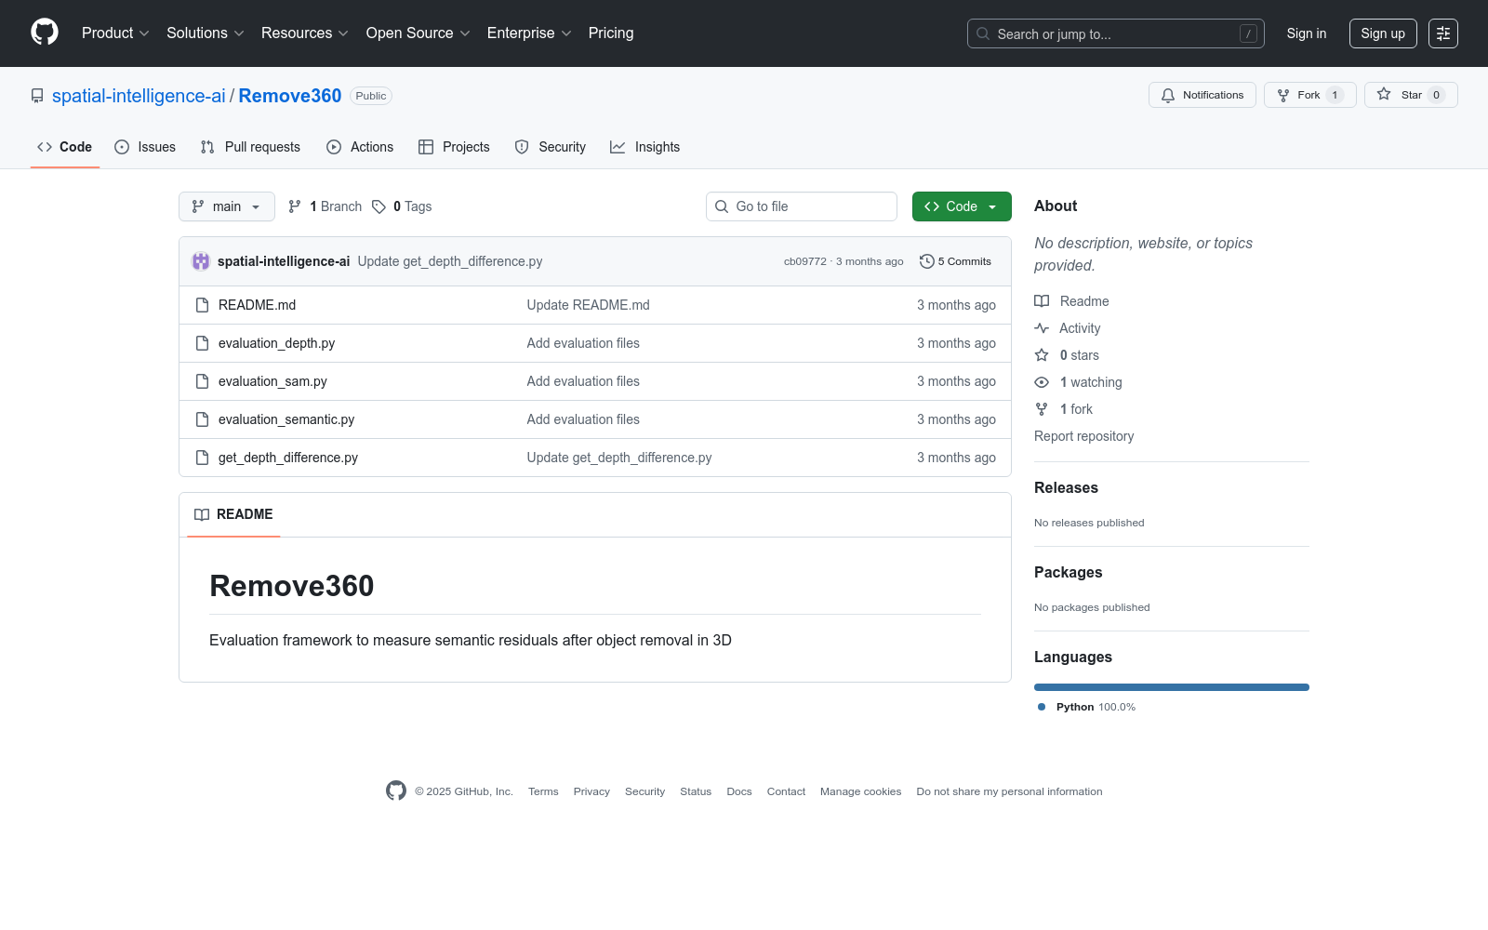
Task: Click the fork icon next to 1 fork
Action: click(x=1042, y=409)
